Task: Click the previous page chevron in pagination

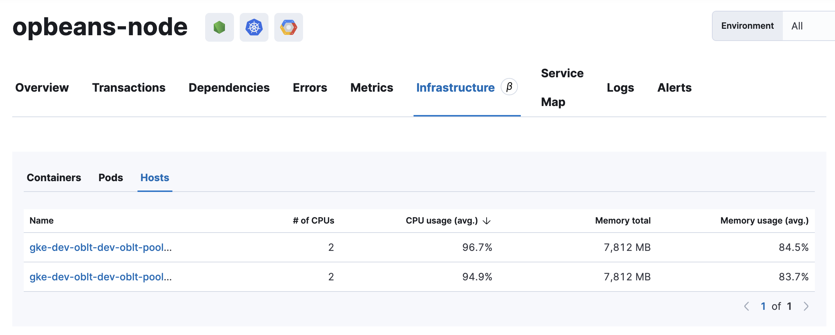Action: tap(747, 306)
